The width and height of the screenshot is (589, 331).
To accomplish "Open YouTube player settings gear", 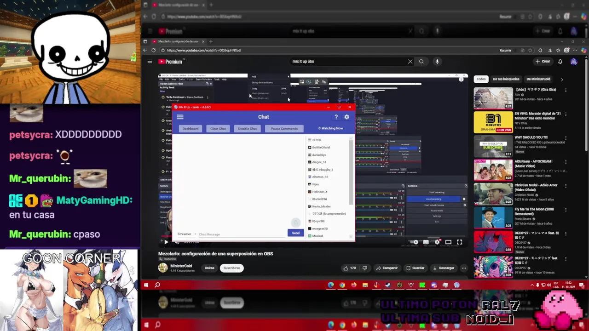I will (x=437, y=242).
